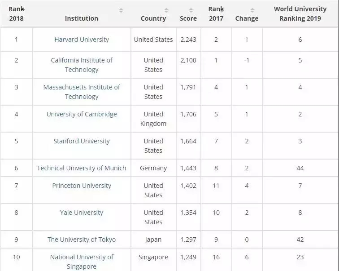Screen dimensions: 339x271
Task: Click the Germany country cell
Action: click(x=153, y=168)
